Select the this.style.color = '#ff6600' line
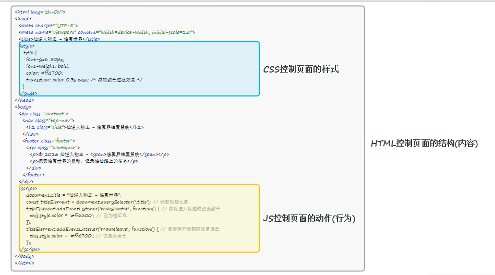Viewport: 495px width, 275px height. 78,216
